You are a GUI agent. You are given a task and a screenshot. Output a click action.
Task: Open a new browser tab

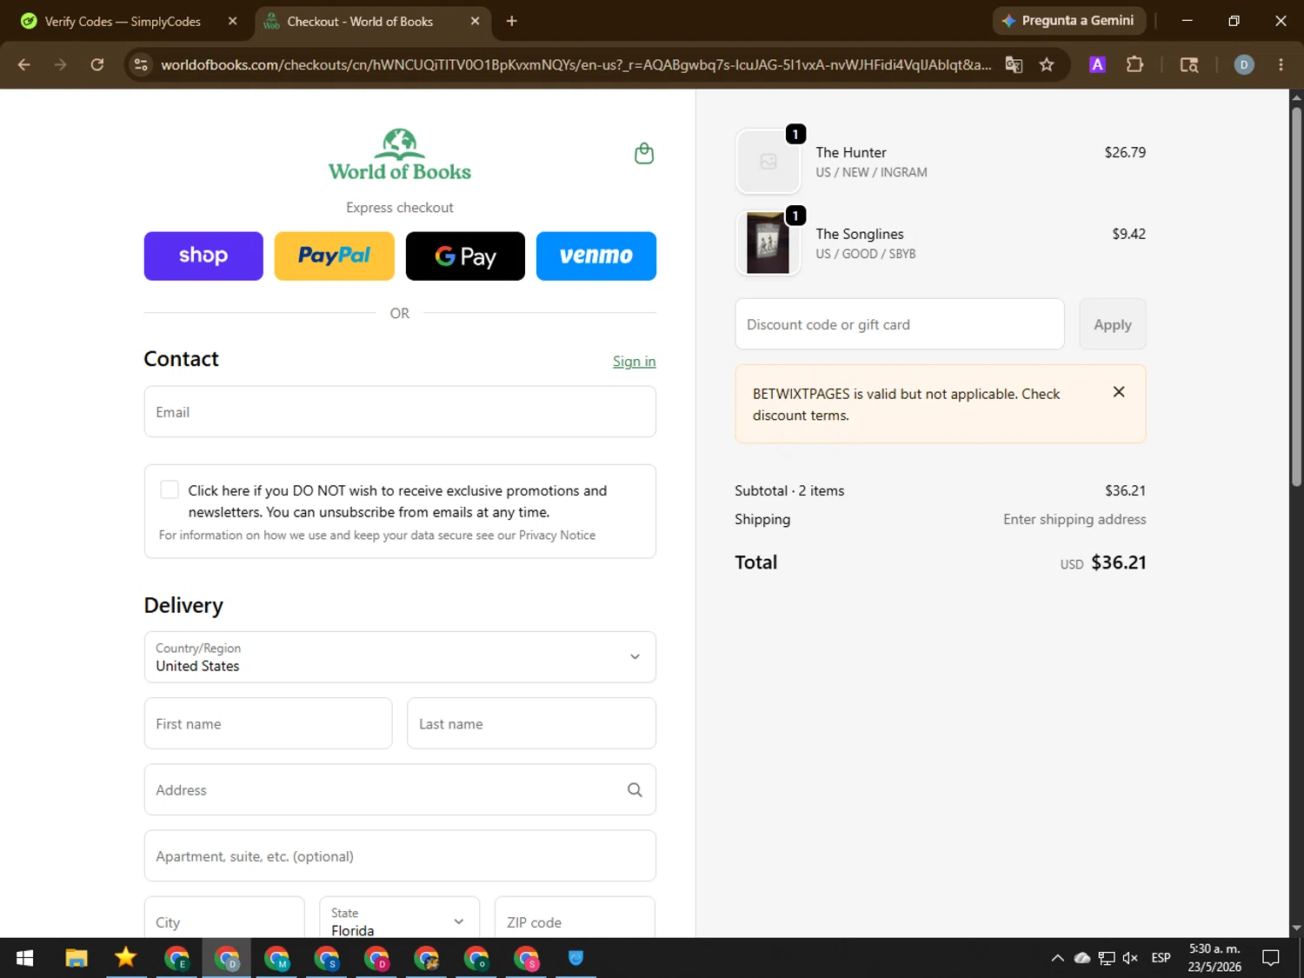point(511,21)
